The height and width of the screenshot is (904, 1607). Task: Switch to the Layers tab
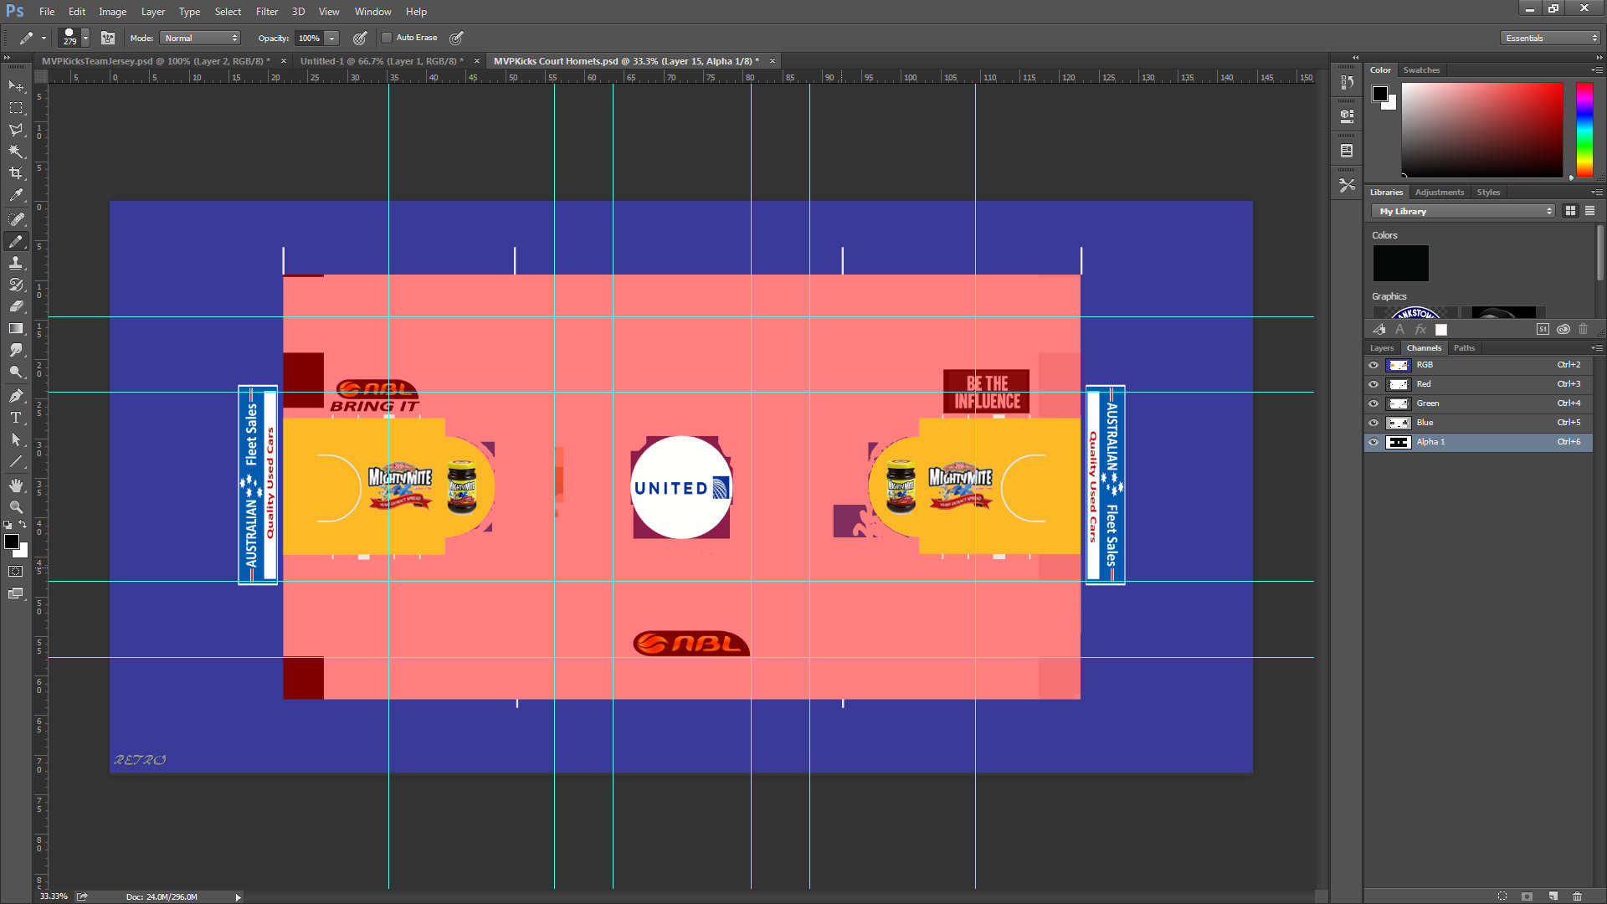[x=1382, y=347]
